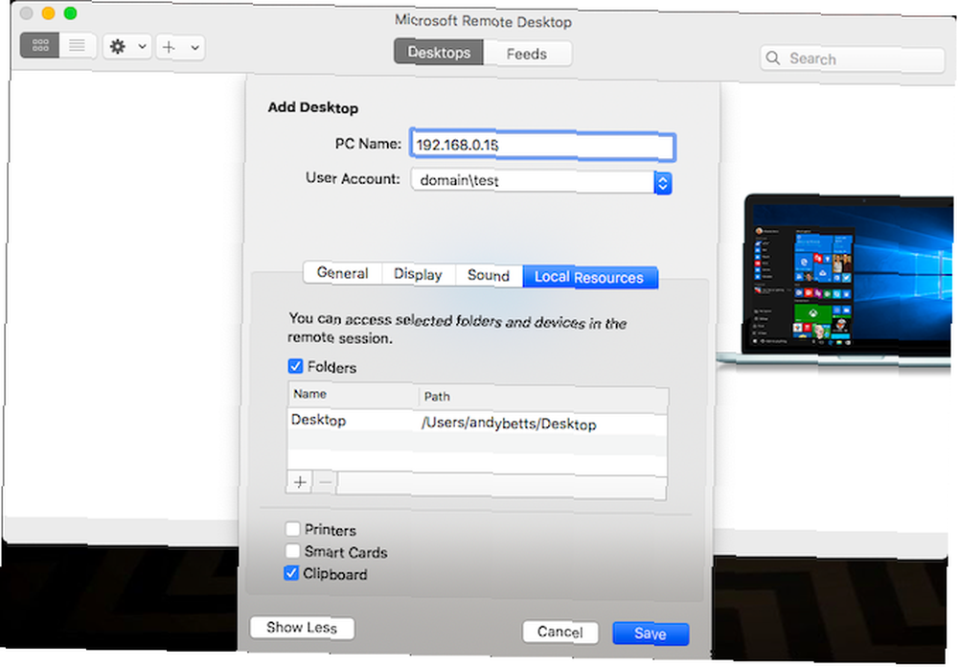Screen dimensions: 958x667
Task: Open the General tab
Action: tap(342, 273)
